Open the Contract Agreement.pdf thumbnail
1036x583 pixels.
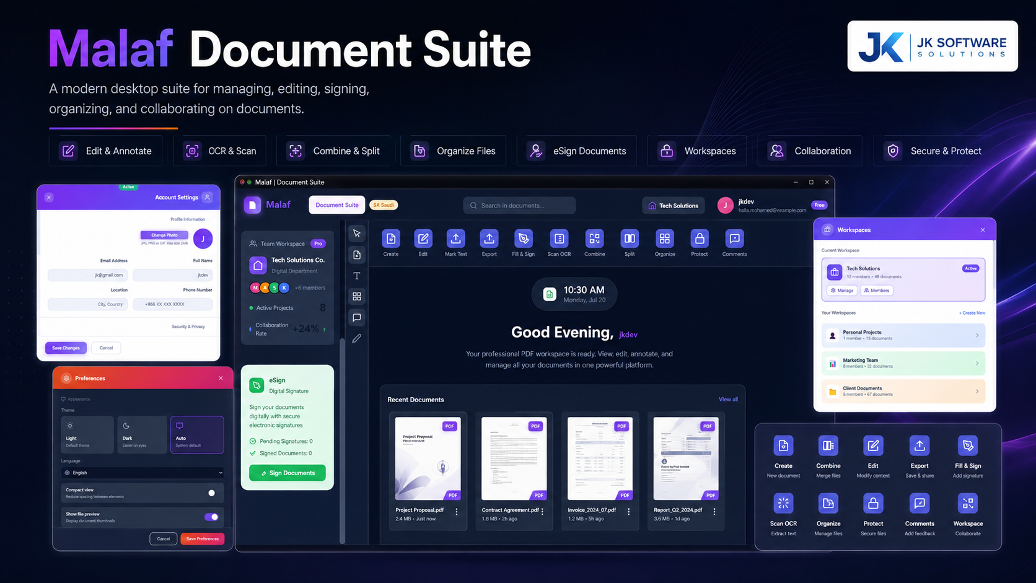click(514, 458)
